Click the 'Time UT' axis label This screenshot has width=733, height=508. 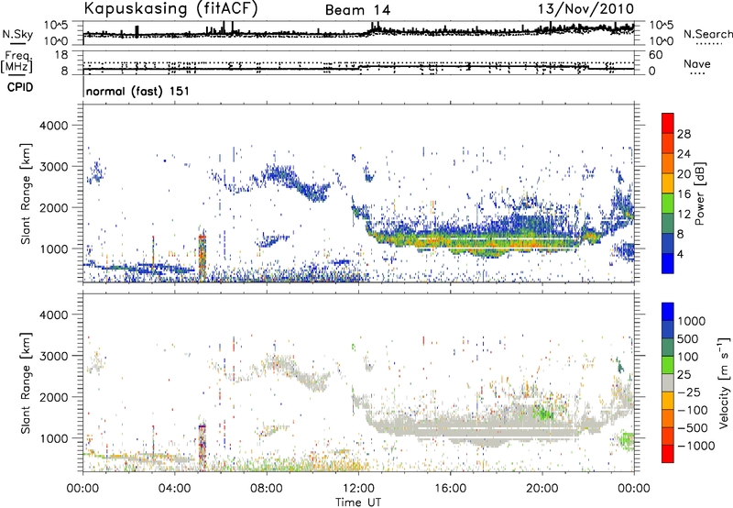358,502
